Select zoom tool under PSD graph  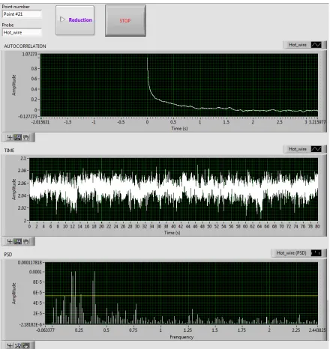[x=18, y=346]
